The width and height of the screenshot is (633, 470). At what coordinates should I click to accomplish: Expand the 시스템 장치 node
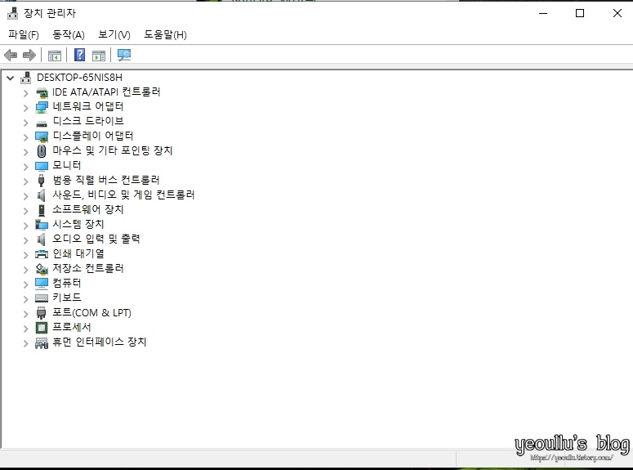[x=26, y=226]
